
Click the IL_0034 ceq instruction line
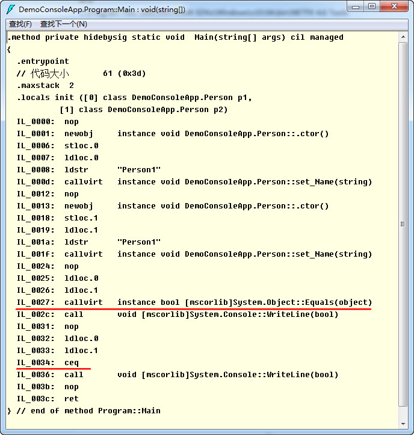click(x=48, y=363)
